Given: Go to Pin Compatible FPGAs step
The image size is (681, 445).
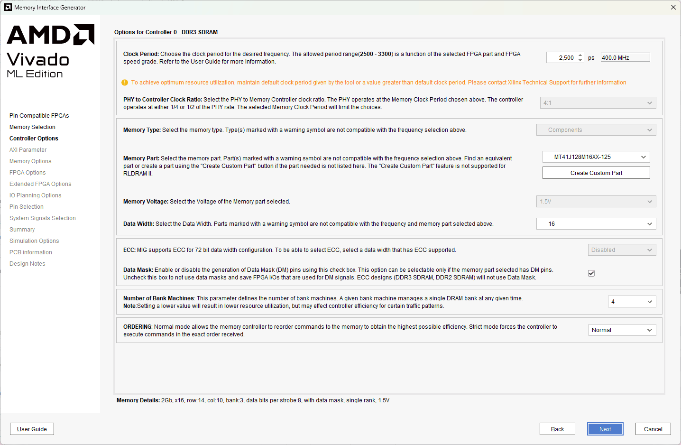Looking at the screenshot, I should coord(39,116).
